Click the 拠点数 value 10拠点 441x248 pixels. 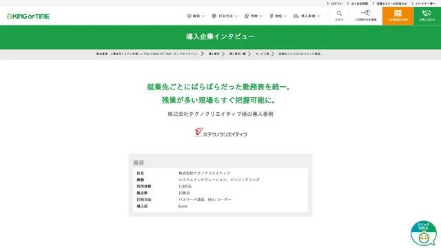coord(184,193)
